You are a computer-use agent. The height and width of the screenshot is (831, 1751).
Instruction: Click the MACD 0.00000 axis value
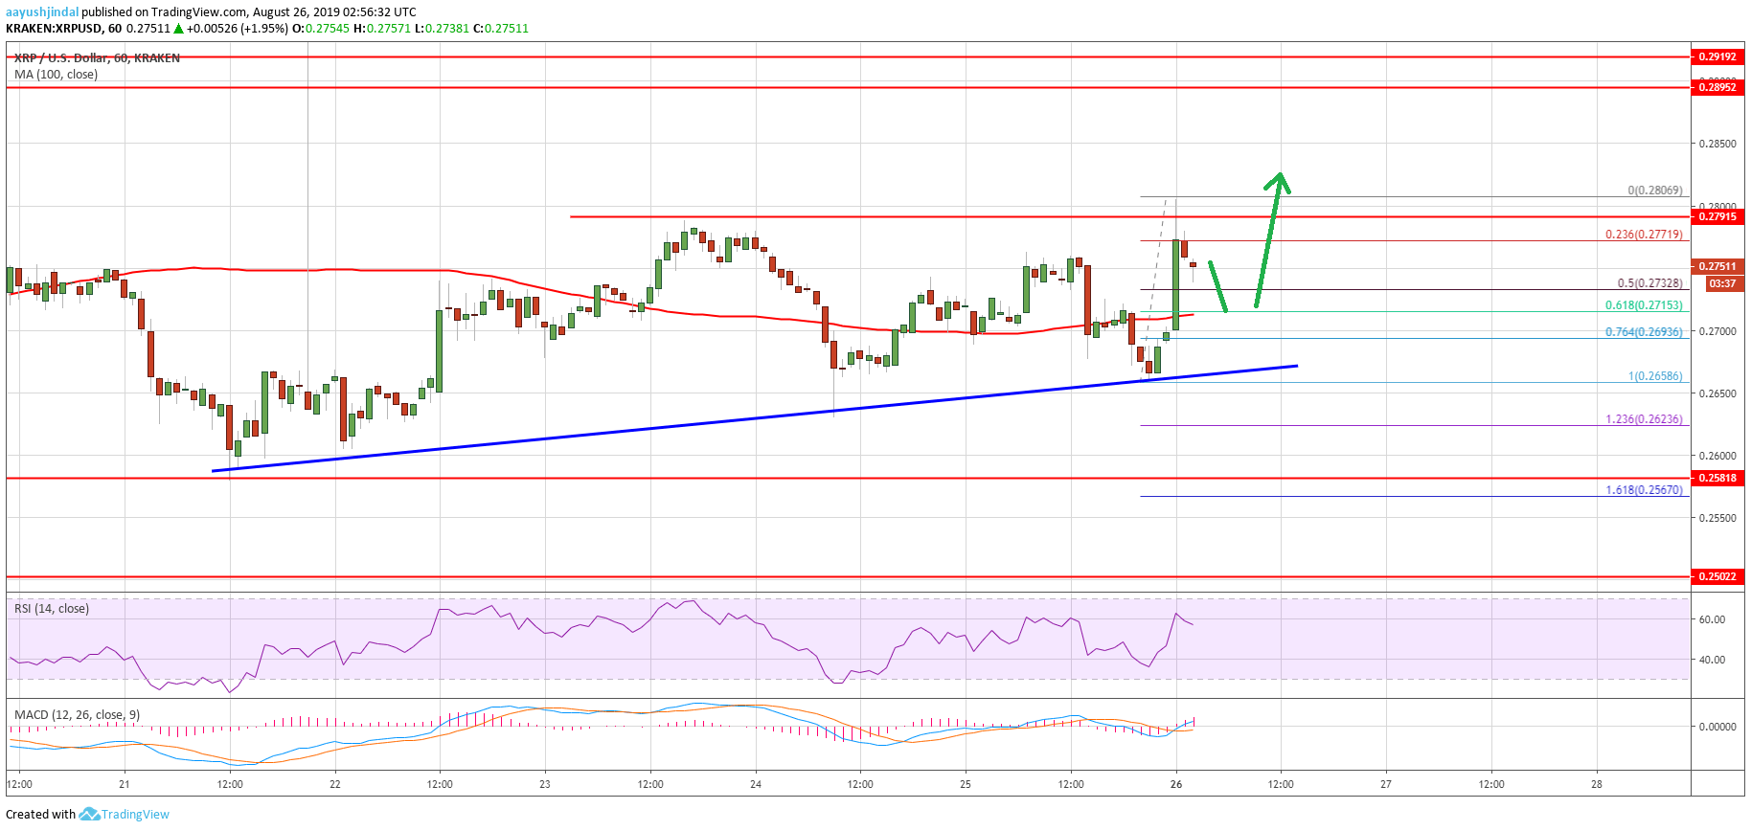[x=1717, y=727]
